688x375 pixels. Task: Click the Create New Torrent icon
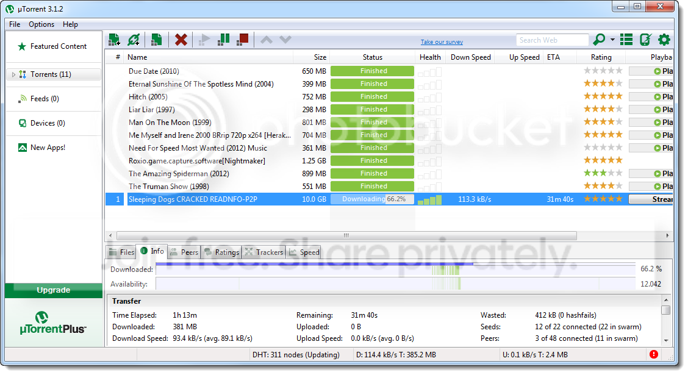(156, 40)
